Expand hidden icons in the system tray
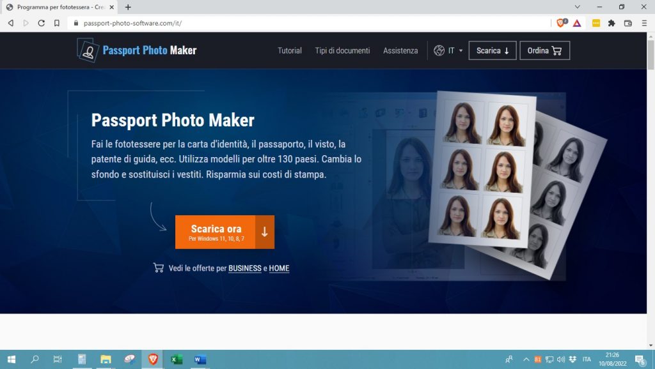The image size is (655, 369). pyautogui.click(x=526, y=359)
